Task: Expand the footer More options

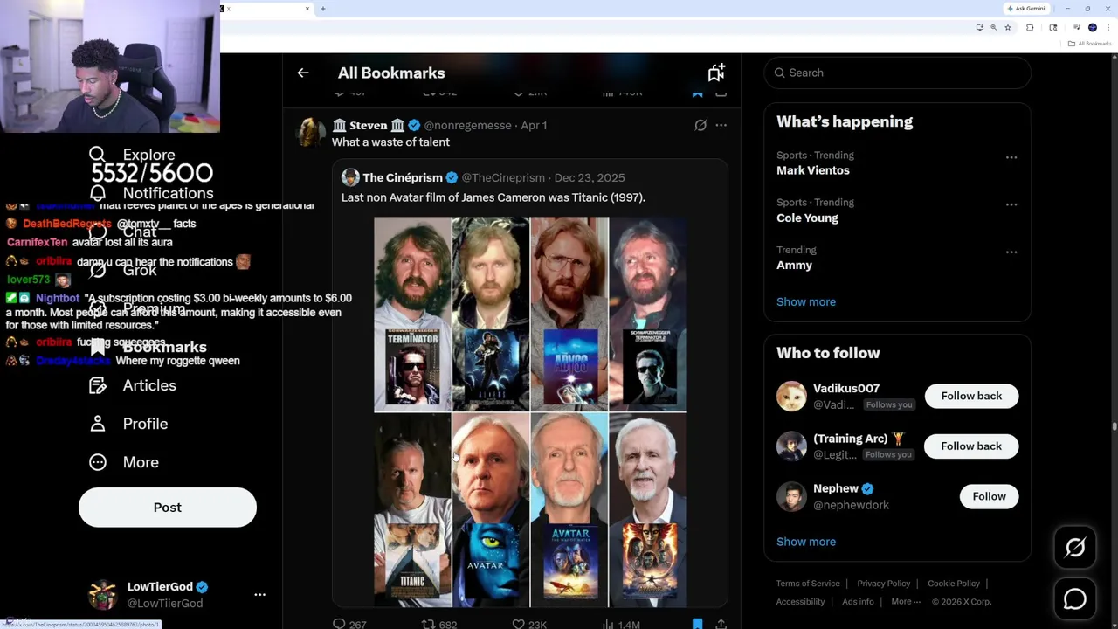Action: point(906,601)
